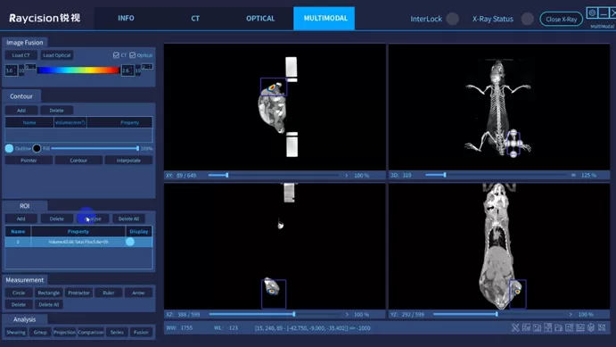Select the Rectangle measurement tool
The image size is (616, 347).
pyautogui.click(x=49, y=293)
